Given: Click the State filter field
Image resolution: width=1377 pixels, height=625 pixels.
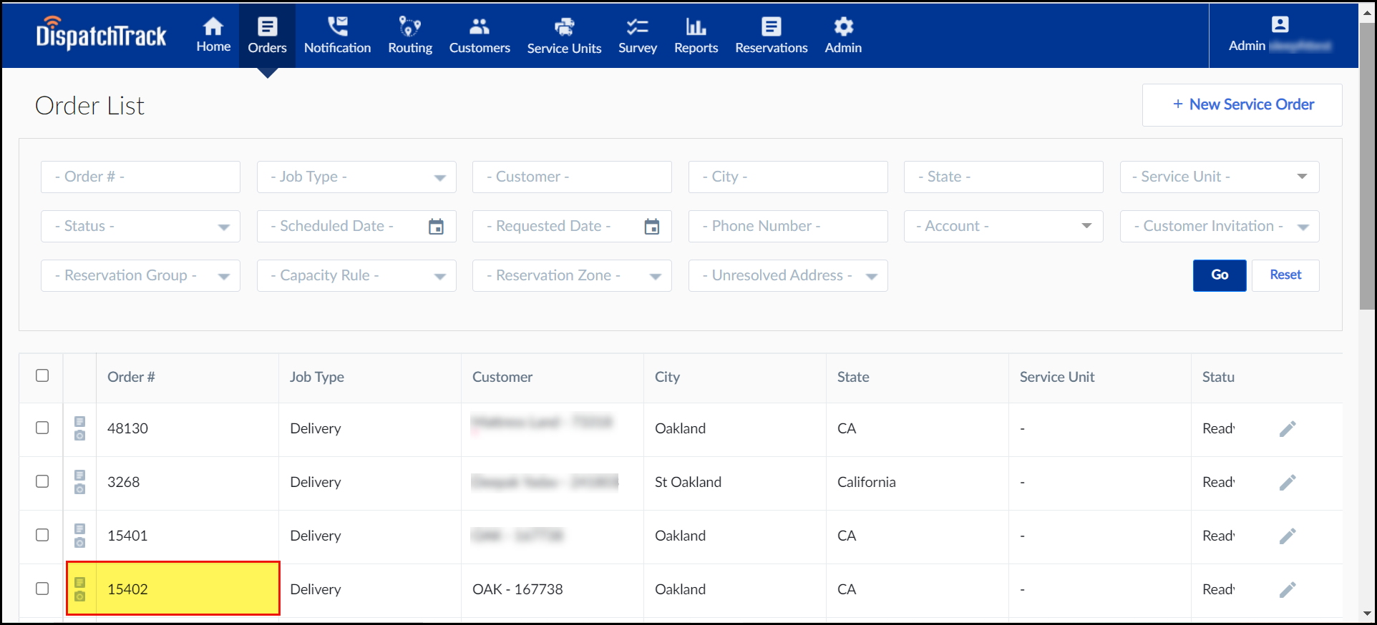Looking at the screenshot, I should click(1003, 177).
